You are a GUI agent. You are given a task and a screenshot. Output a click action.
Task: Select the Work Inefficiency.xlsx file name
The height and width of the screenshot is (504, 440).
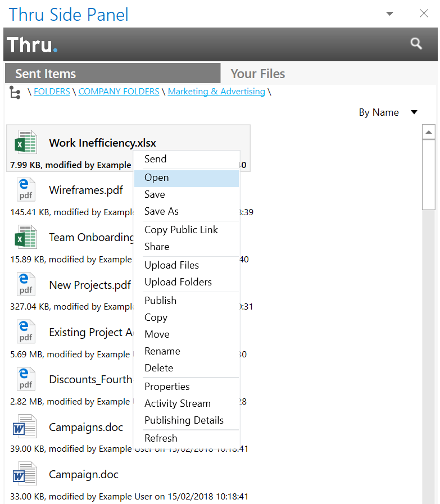tap(102, 143)
